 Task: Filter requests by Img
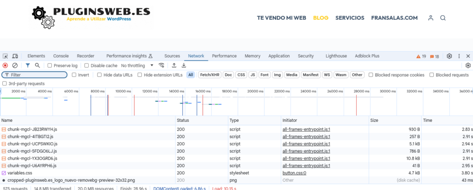[277, 75]
